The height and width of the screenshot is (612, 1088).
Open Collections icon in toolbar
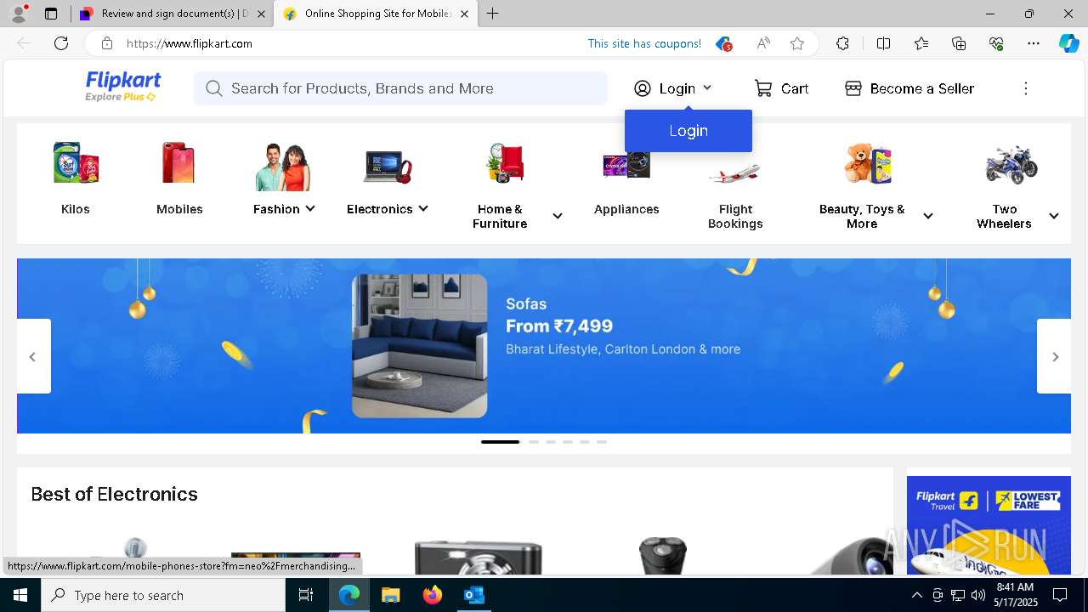(959, 43)
